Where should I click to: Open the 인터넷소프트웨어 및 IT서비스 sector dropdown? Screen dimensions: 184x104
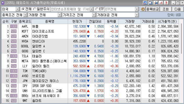pos(92,9)
